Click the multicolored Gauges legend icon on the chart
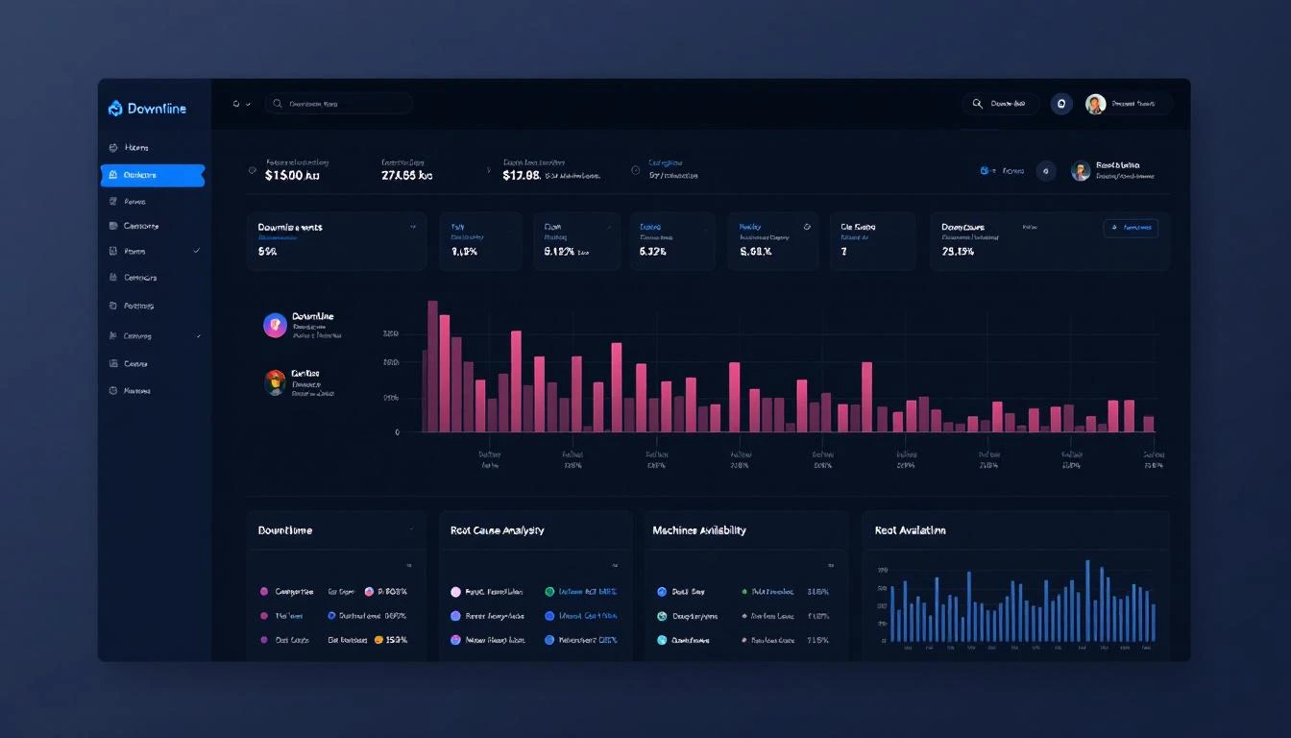Viewport: 1291px width, 738px height. coord(274,381)
